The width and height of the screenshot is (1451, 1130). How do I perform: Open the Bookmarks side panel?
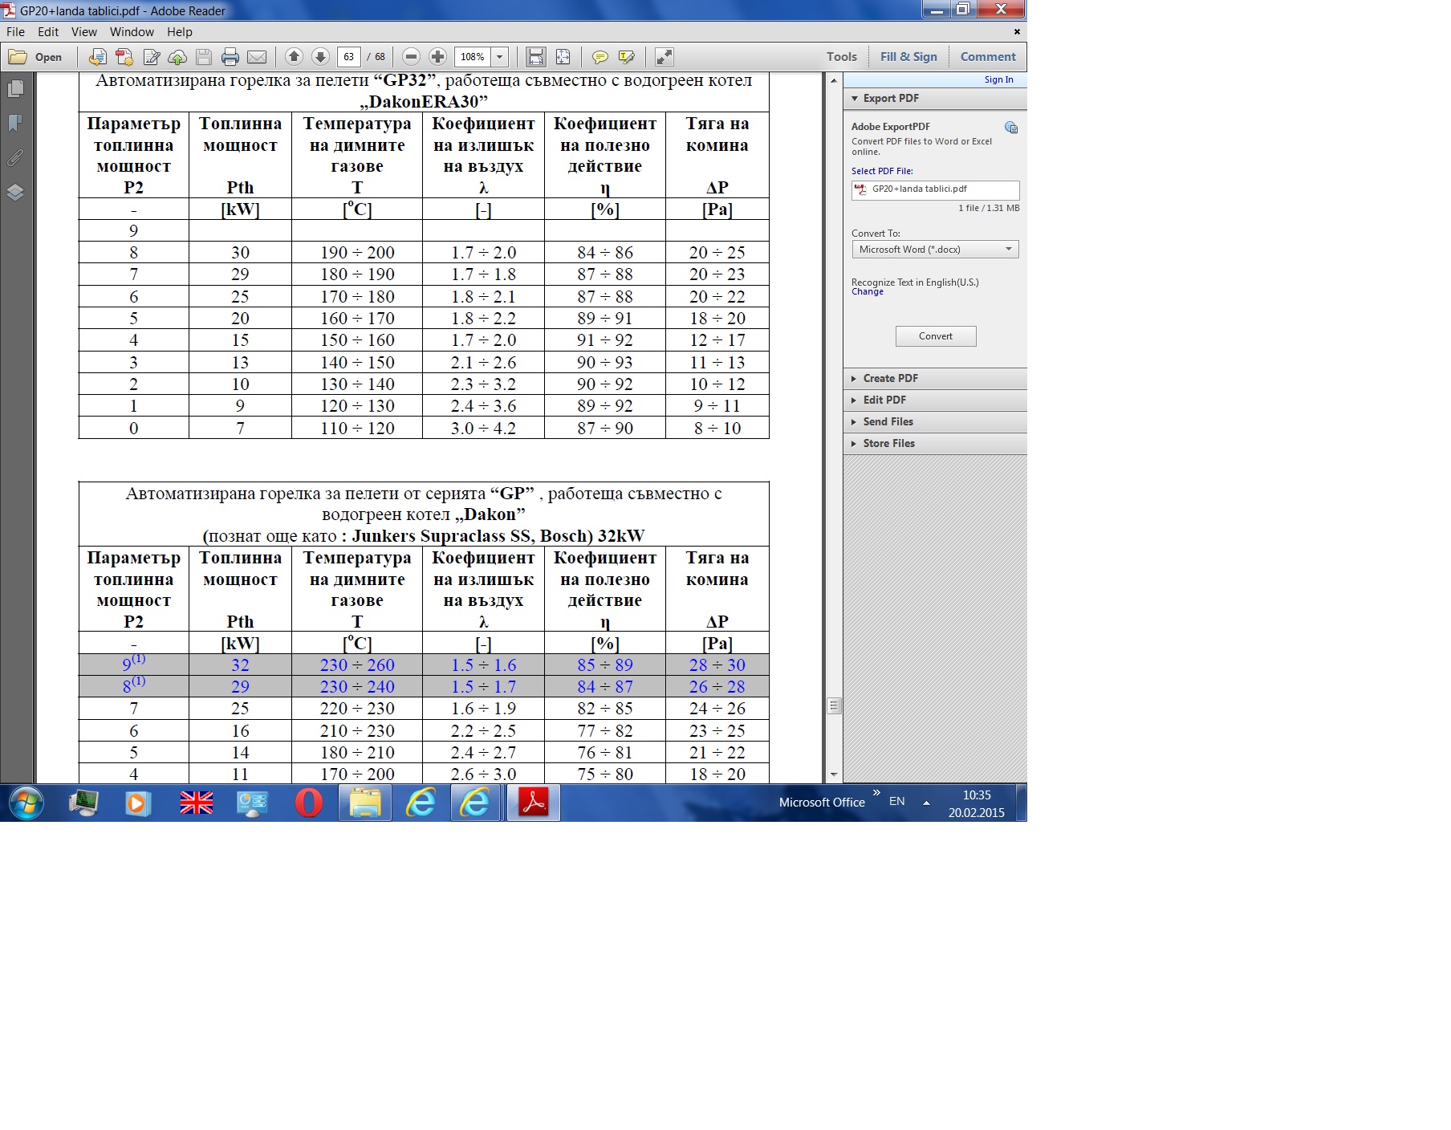click(x=15, y=123)
